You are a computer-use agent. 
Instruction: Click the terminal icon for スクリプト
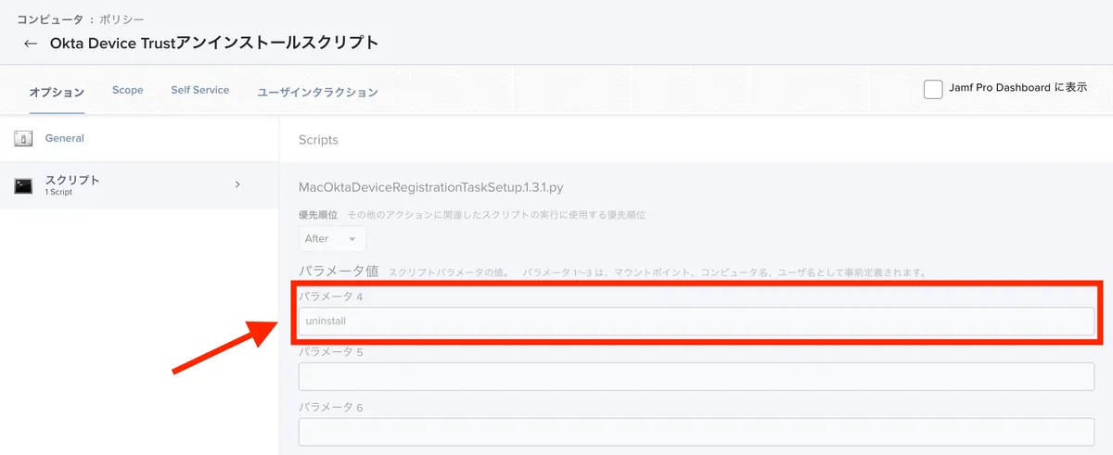[x=23, y=185]
